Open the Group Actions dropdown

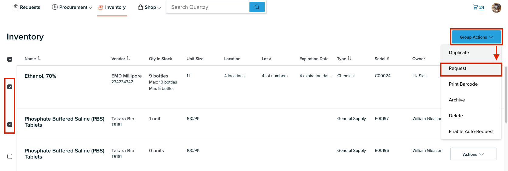[476, 37]
